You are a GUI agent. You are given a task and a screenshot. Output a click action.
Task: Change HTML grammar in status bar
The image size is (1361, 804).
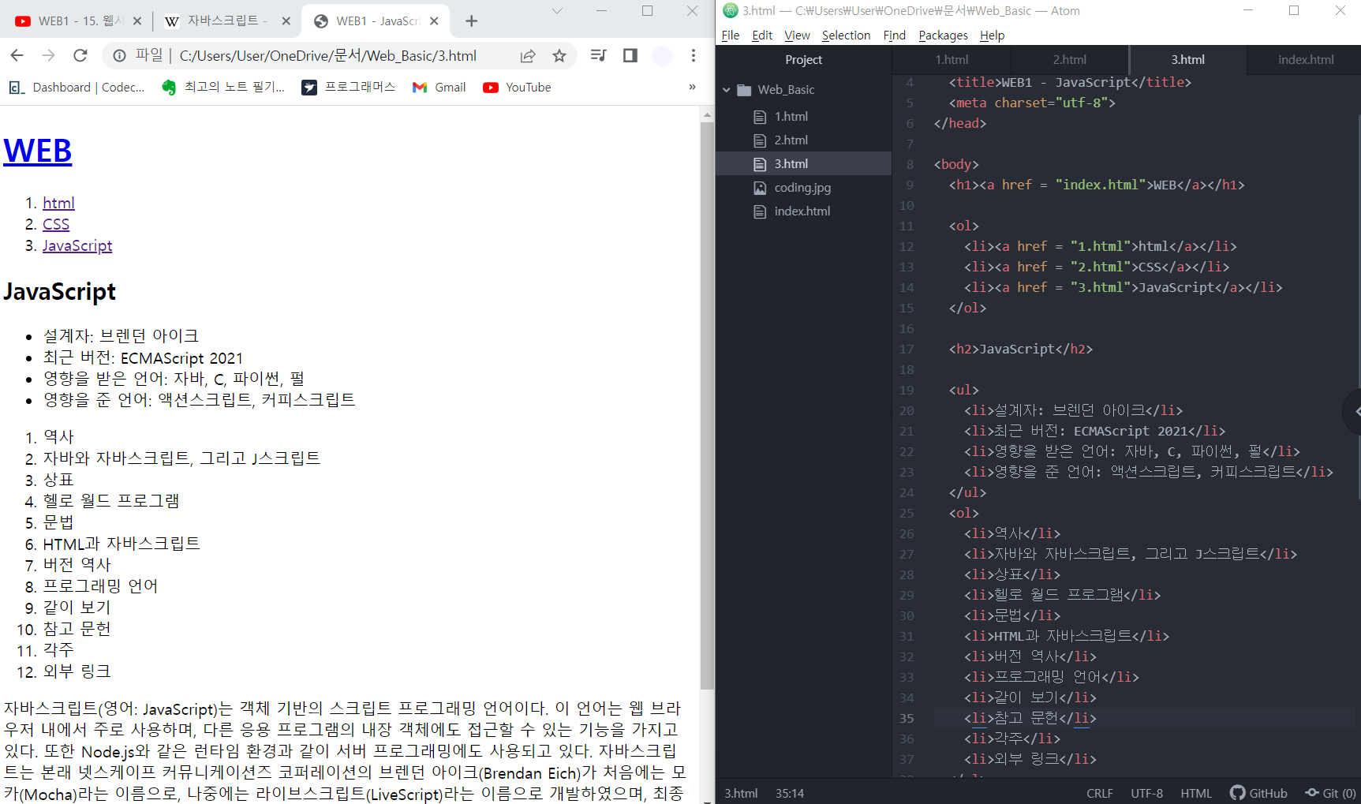pos(1195,793)
